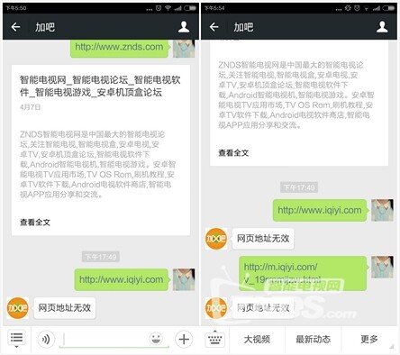Open the 大视频 menu
Screen dimensions: 400x355
pyautogui.click(x=257, y=340)
